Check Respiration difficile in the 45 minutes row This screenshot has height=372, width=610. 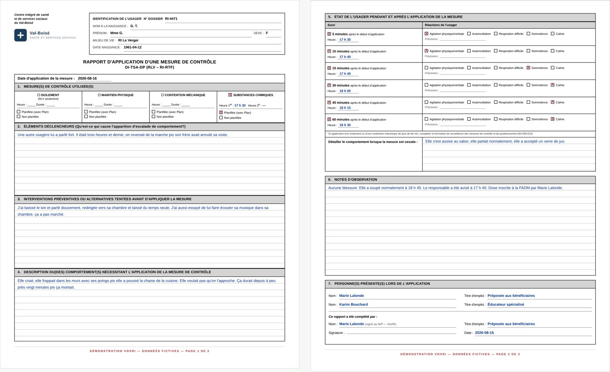(496, 102)
